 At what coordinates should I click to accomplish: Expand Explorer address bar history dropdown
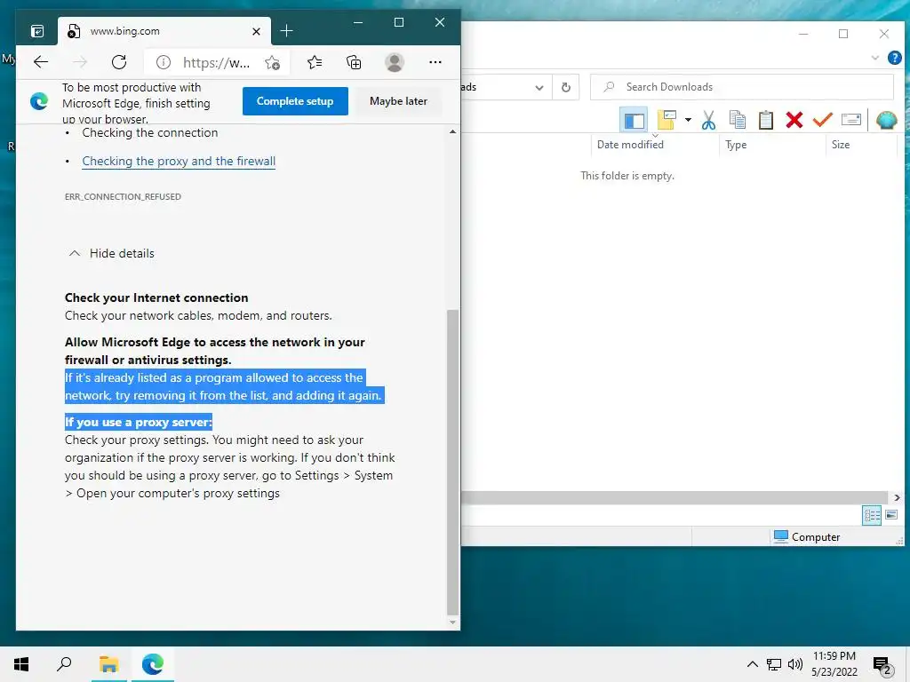tap(539, 88)
